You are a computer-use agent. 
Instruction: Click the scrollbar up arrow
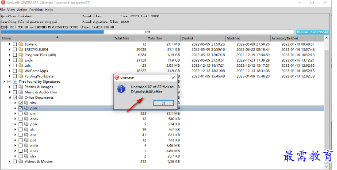click(326, 38)
